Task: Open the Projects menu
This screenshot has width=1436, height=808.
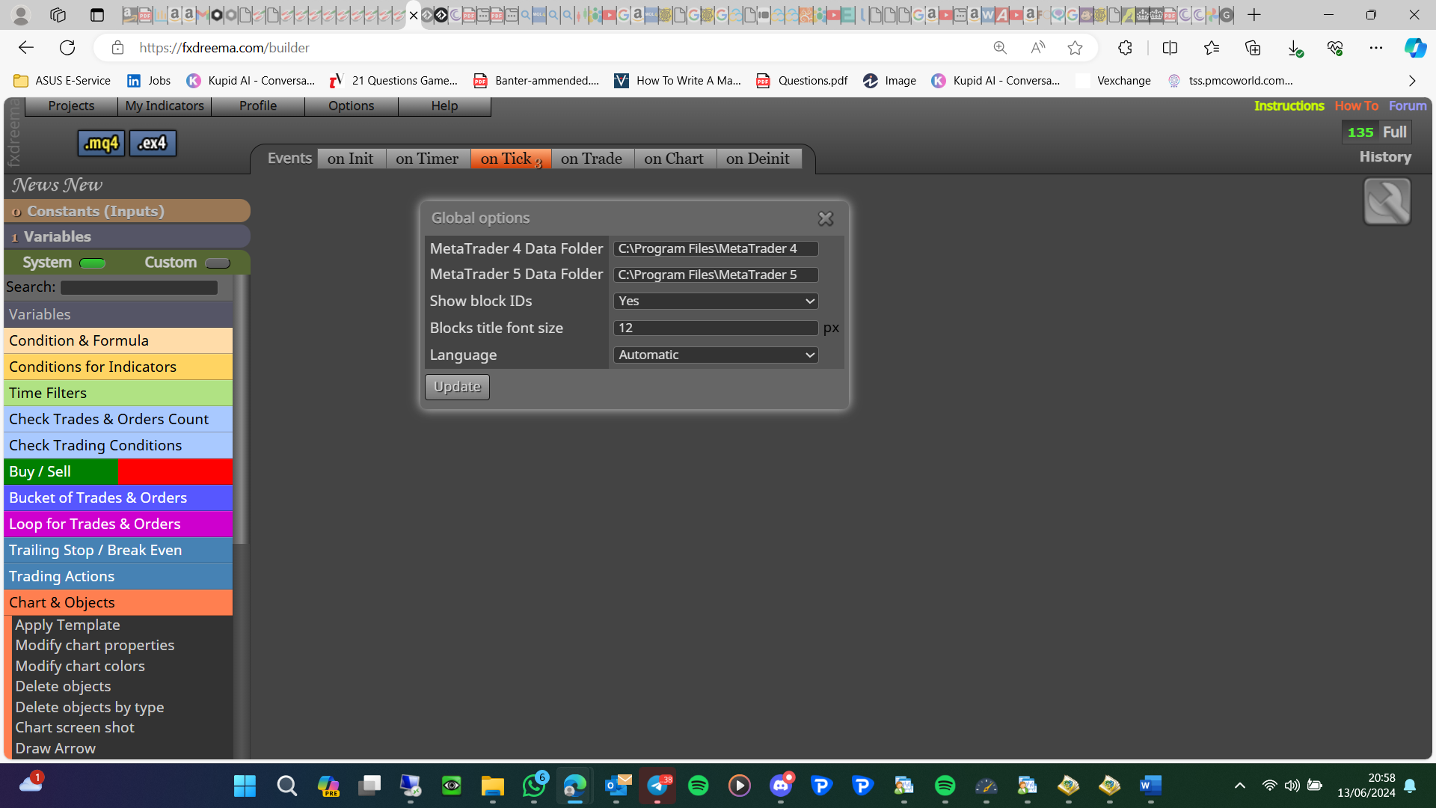Action: pos(71,105)
